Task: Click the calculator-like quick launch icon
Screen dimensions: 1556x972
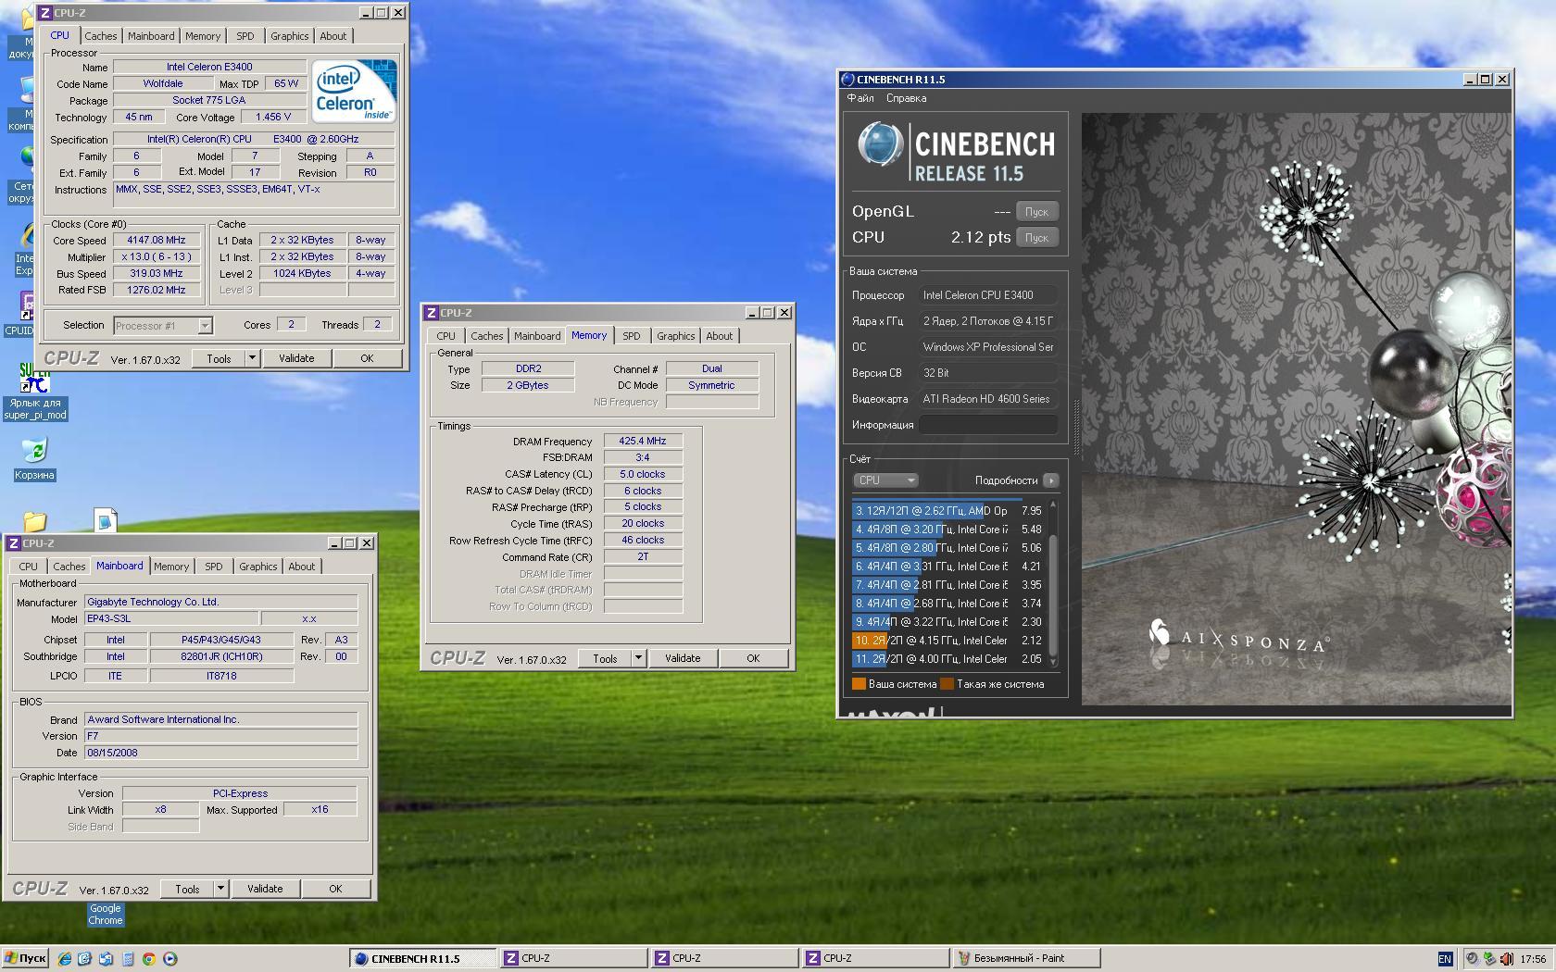Action: [x=128, y=959]
